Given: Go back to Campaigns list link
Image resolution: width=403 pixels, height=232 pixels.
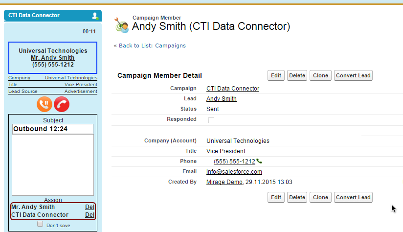Looking at the screenshot, I should 152,46.
